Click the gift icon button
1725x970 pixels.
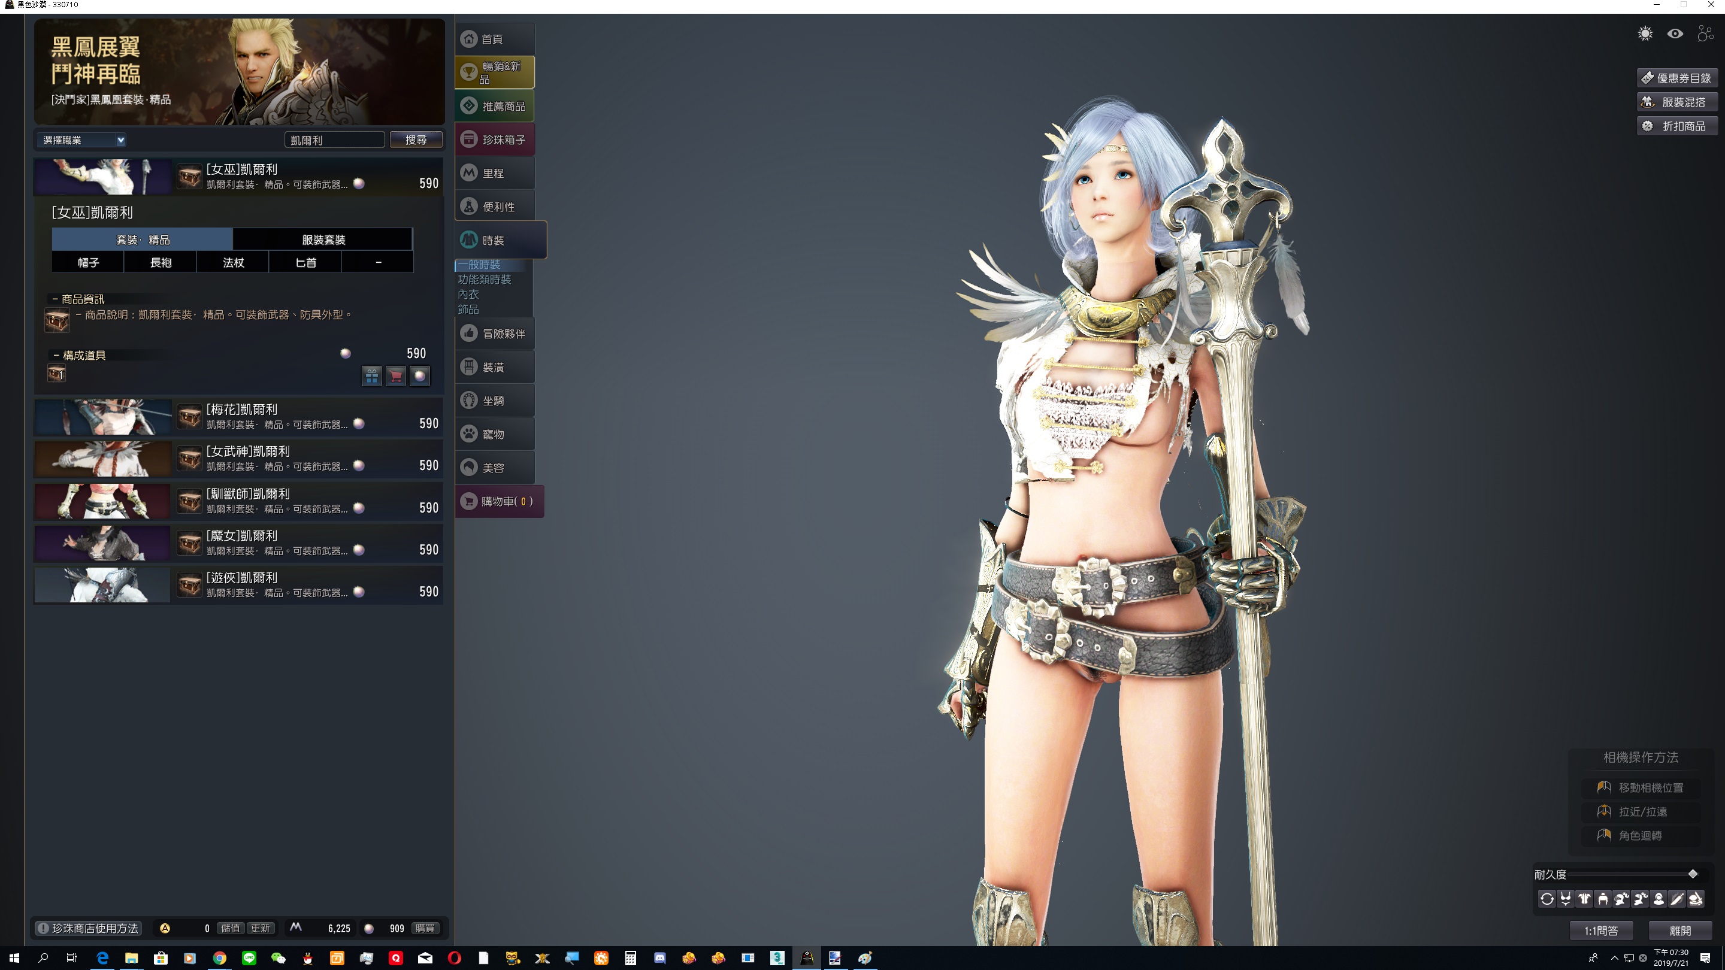click(371, 376)
